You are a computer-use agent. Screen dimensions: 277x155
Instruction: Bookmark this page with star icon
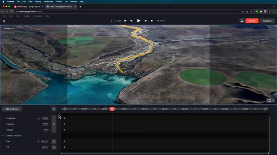coord(251,12)
